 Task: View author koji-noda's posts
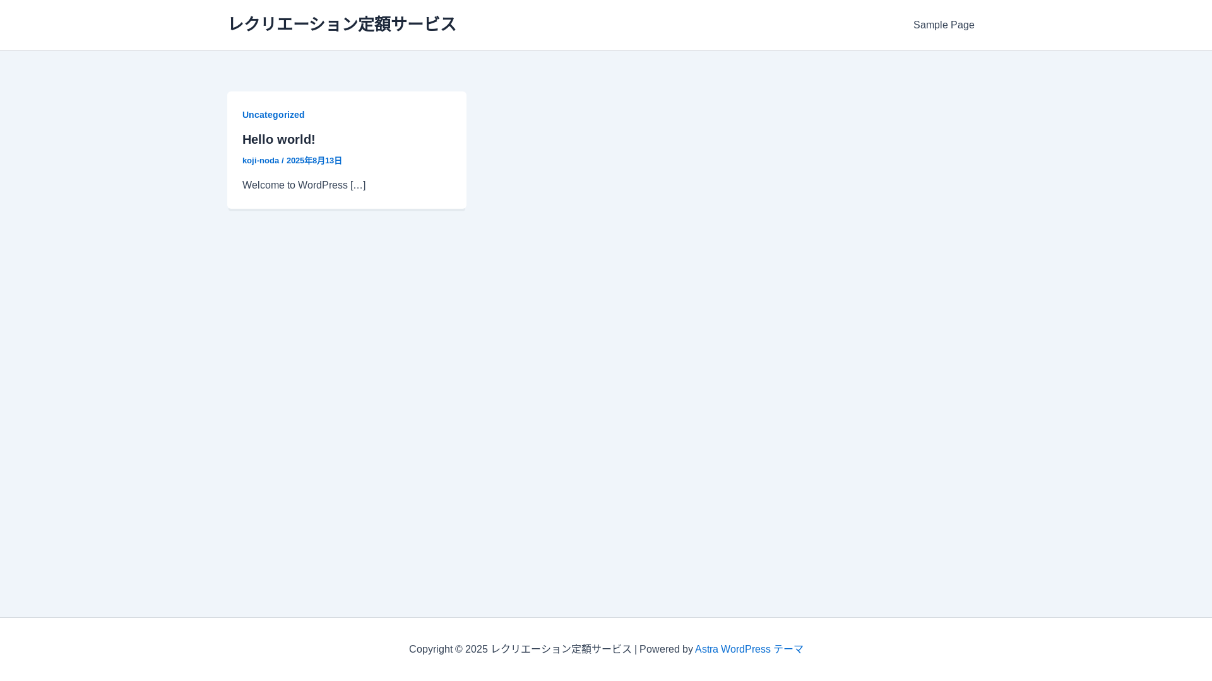(261, 161)
